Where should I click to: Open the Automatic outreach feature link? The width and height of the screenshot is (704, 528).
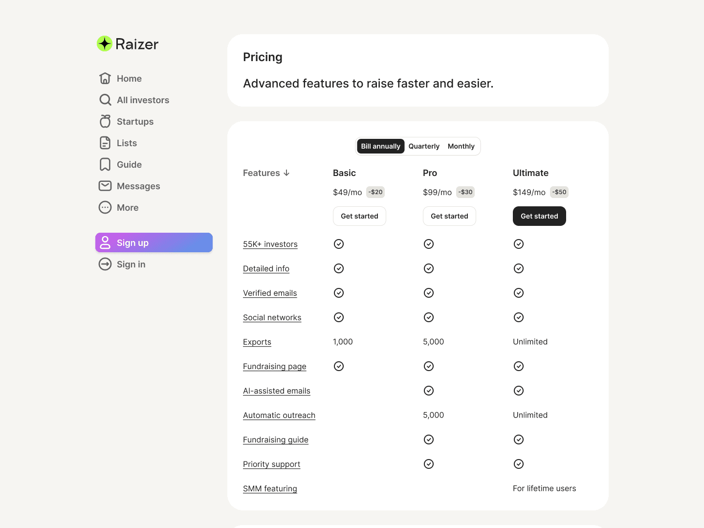coord(279,416)
